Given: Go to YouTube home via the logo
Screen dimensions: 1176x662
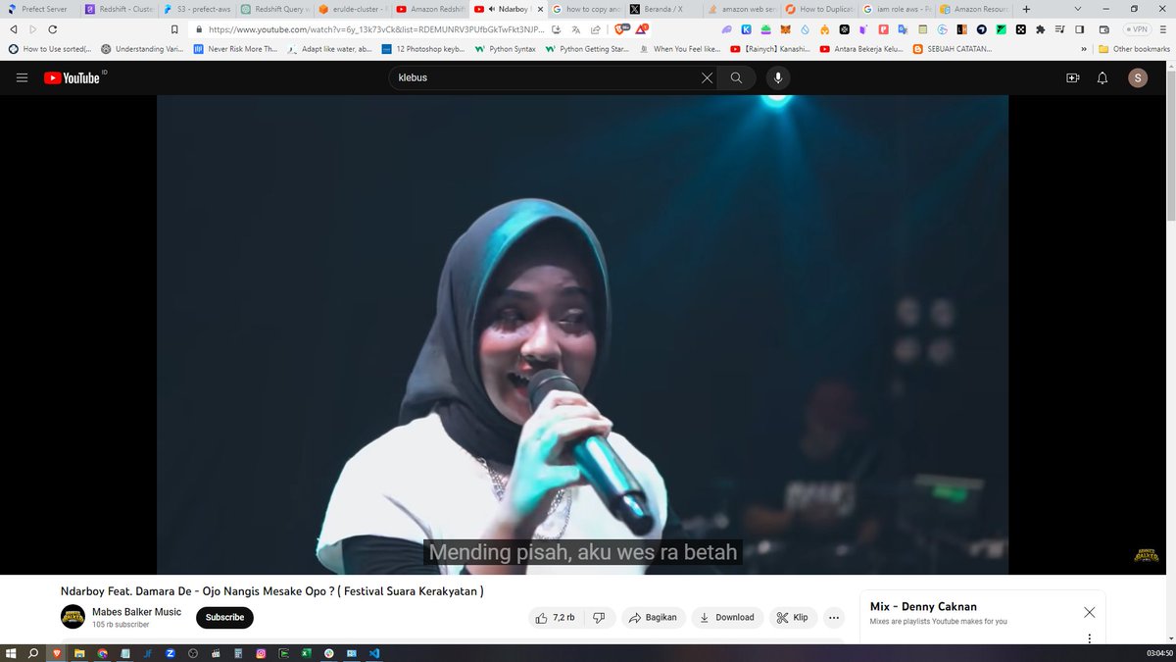Looking at the screenshot, I should 73,77.
